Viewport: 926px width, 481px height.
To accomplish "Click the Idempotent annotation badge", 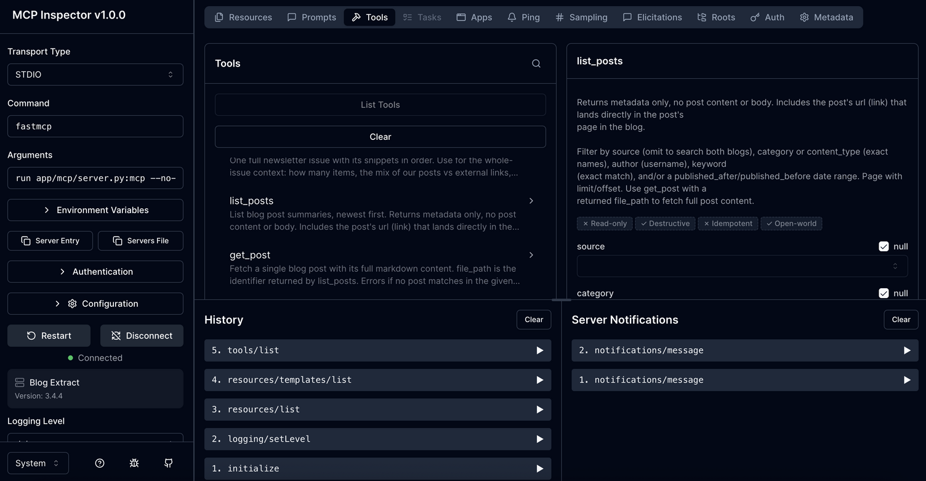I will click(728, 224).
